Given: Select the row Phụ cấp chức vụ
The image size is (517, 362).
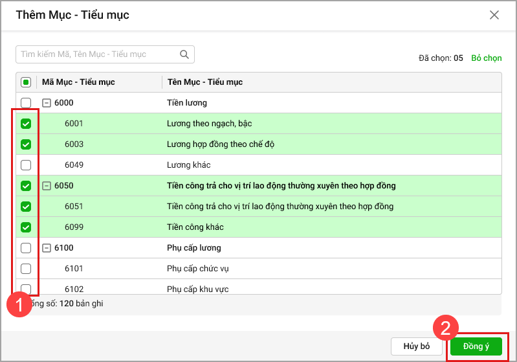Looking at the screenshot, I should click(197, 269).
